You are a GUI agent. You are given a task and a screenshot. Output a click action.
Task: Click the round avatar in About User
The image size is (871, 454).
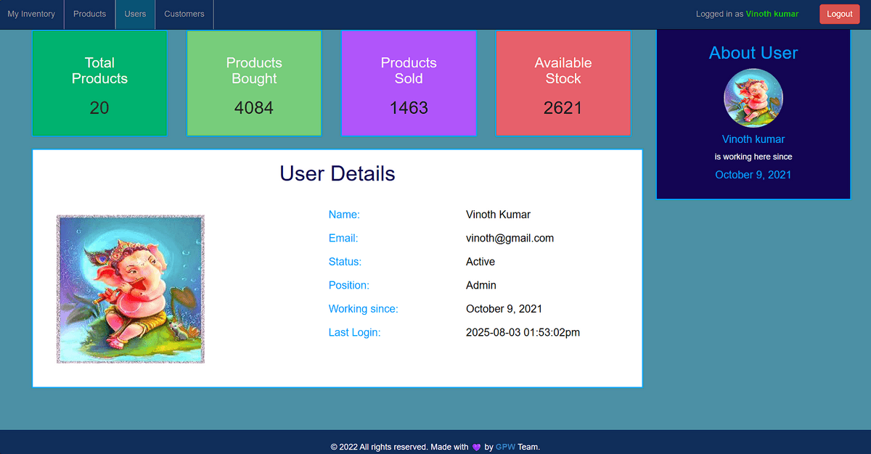tap(753, 98)
